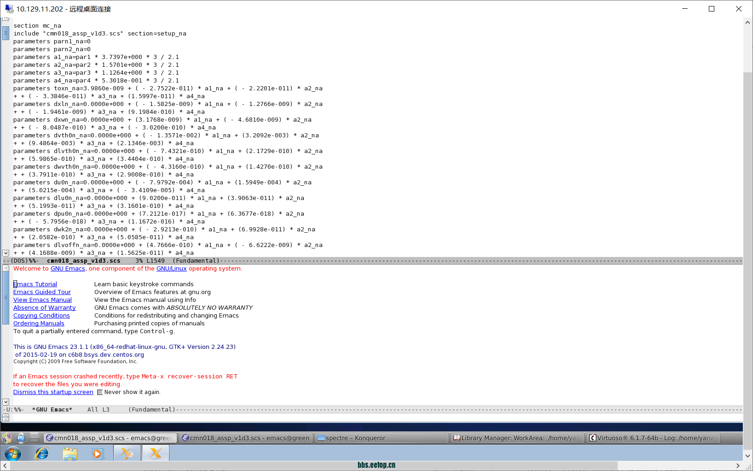The width and height of the screenshot is (753, 471).
Task: Click the upper Emacs pane scrollbar thumb
Action: 6,33
